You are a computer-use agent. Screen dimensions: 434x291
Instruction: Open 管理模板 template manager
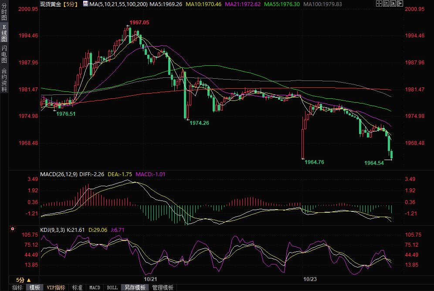[163, 288]
